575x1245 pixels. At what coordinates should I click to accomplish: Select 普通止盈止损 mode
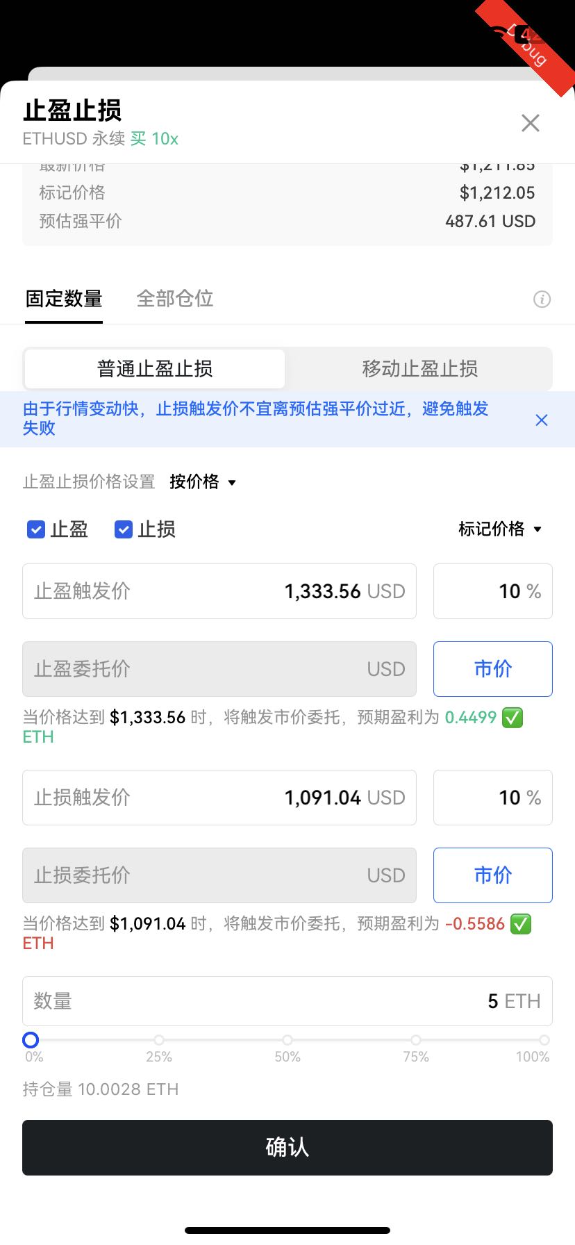coord(155,369)
